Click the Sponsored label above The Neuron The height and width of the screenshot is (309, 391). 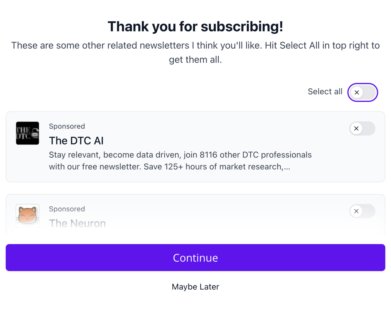click(67, 209)
